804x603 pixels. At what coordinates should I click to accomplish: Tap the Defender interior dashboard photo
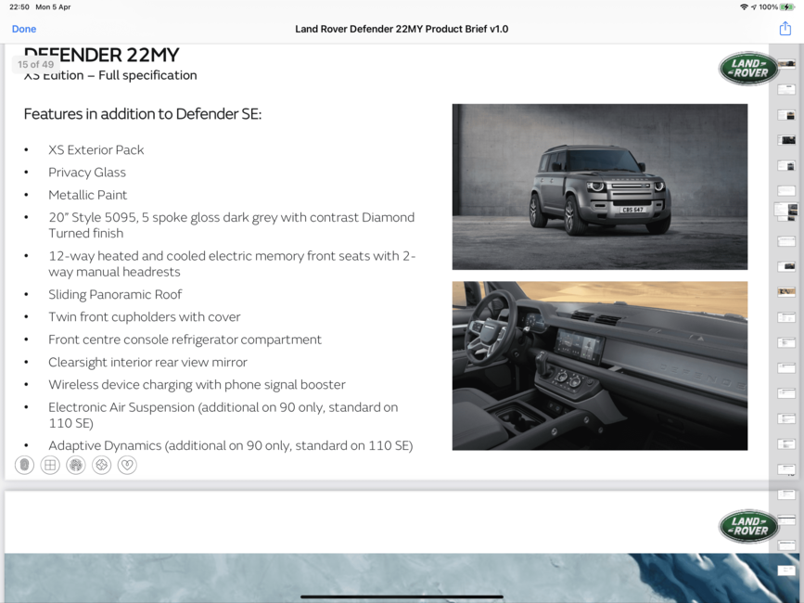[x=600, y=366]
